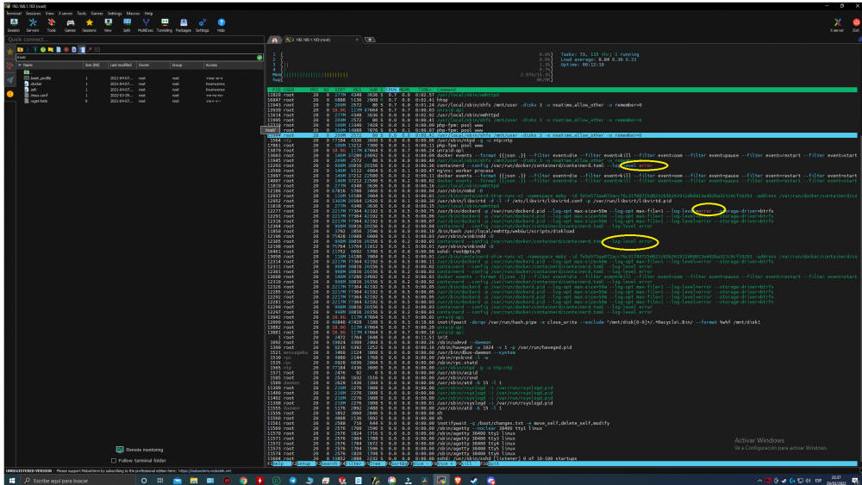Open the Split terminal icon
Image resolution: width=862 pixels, height=485 pixels.
click(x=127, y=25)
